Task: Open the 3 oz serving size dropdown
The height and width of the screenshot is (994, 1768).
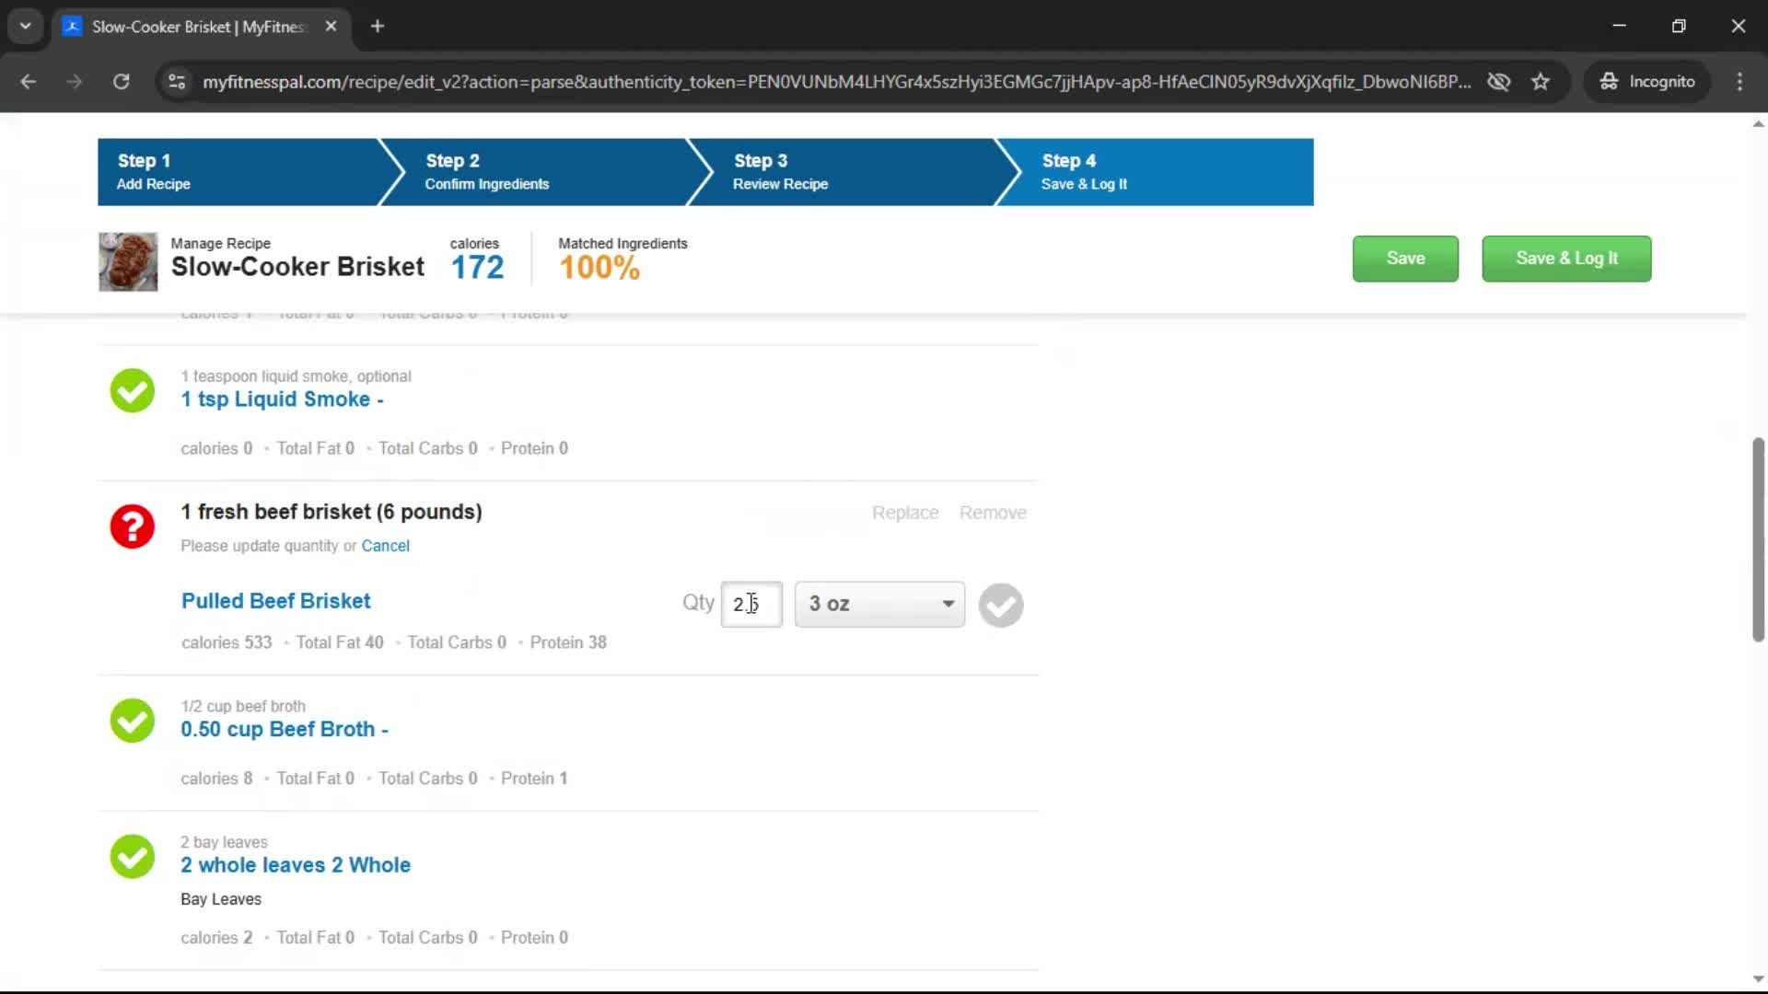Action: tap(879, 605)
